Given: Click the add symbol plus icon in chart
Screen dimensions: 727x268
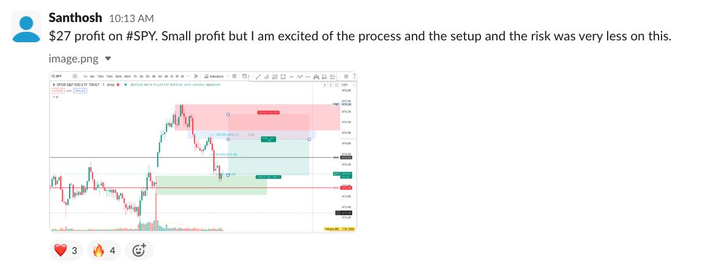Looking at the screenshot, I should click(x=75, y=76).
